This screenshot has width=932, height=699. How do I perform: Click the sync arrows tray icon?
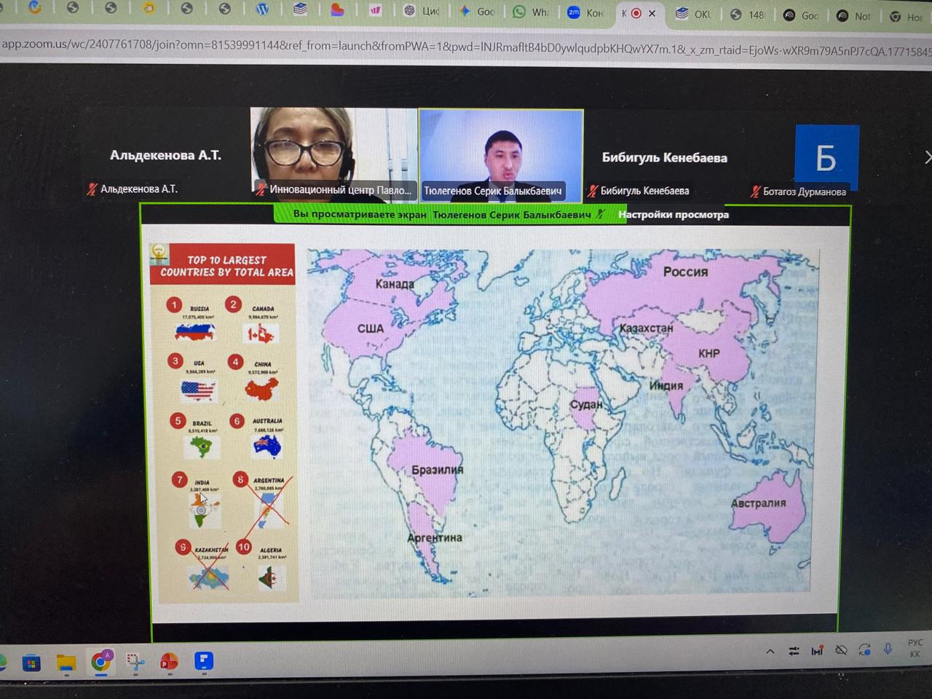(864, 649)
